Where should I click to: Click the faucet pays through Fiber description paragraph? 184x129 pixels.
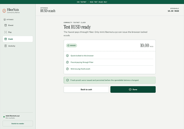tap(105, 34)
